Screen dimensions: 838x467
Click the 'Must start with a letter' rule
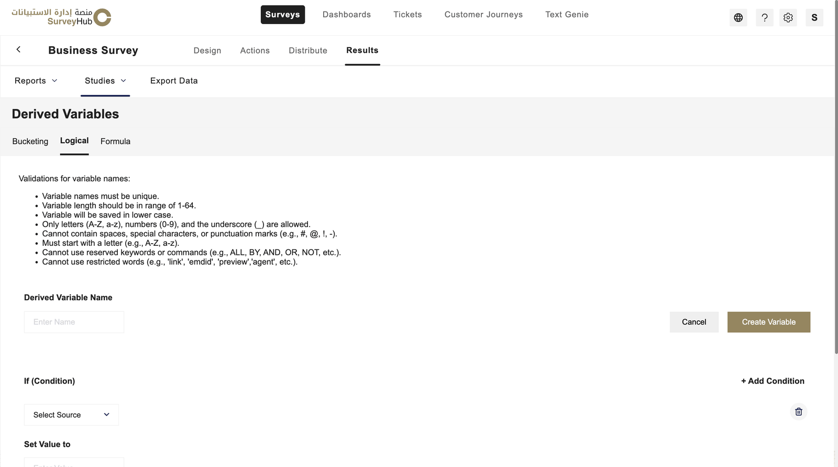[111, 243]
